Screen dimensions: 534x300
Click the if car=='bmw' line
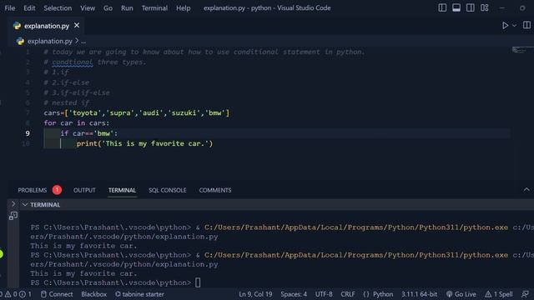(89, 133)
